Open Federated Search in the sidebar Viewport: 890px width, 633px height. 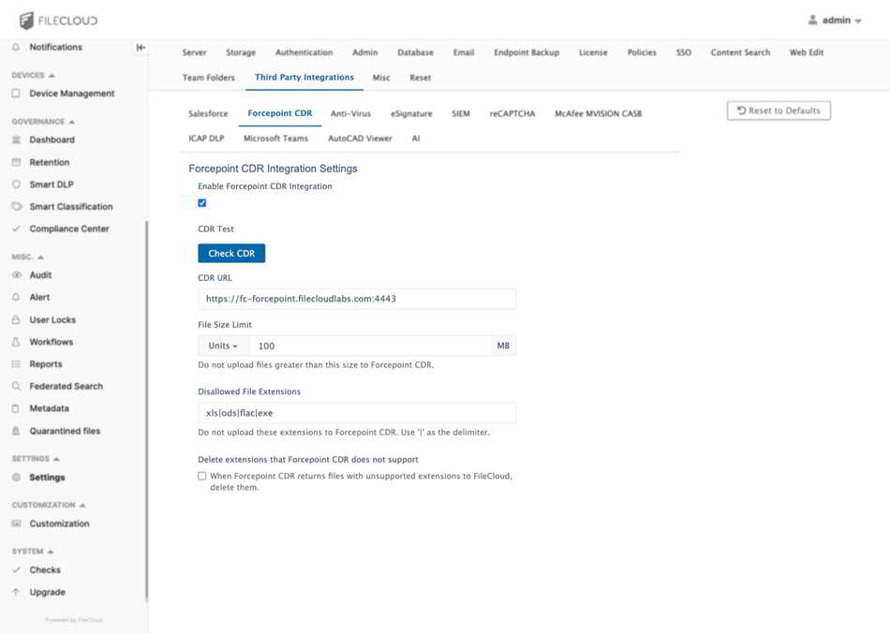(x=67, y=387)
